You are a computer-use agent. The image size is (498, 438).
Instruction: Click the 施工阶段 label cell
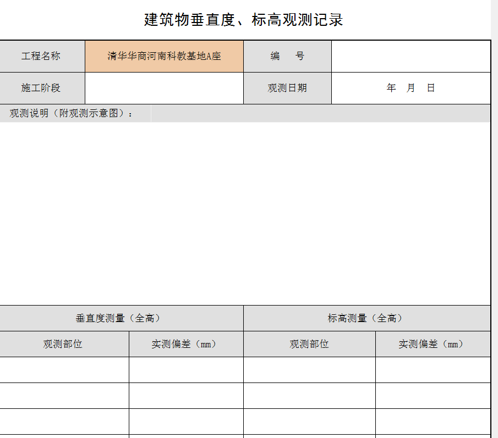pos(42,88)
